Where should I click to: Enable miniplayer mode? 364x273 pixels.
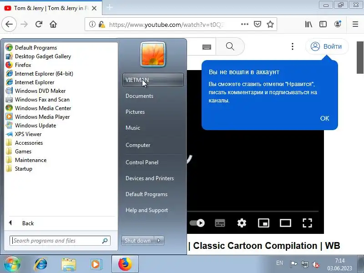coord(264,223)
